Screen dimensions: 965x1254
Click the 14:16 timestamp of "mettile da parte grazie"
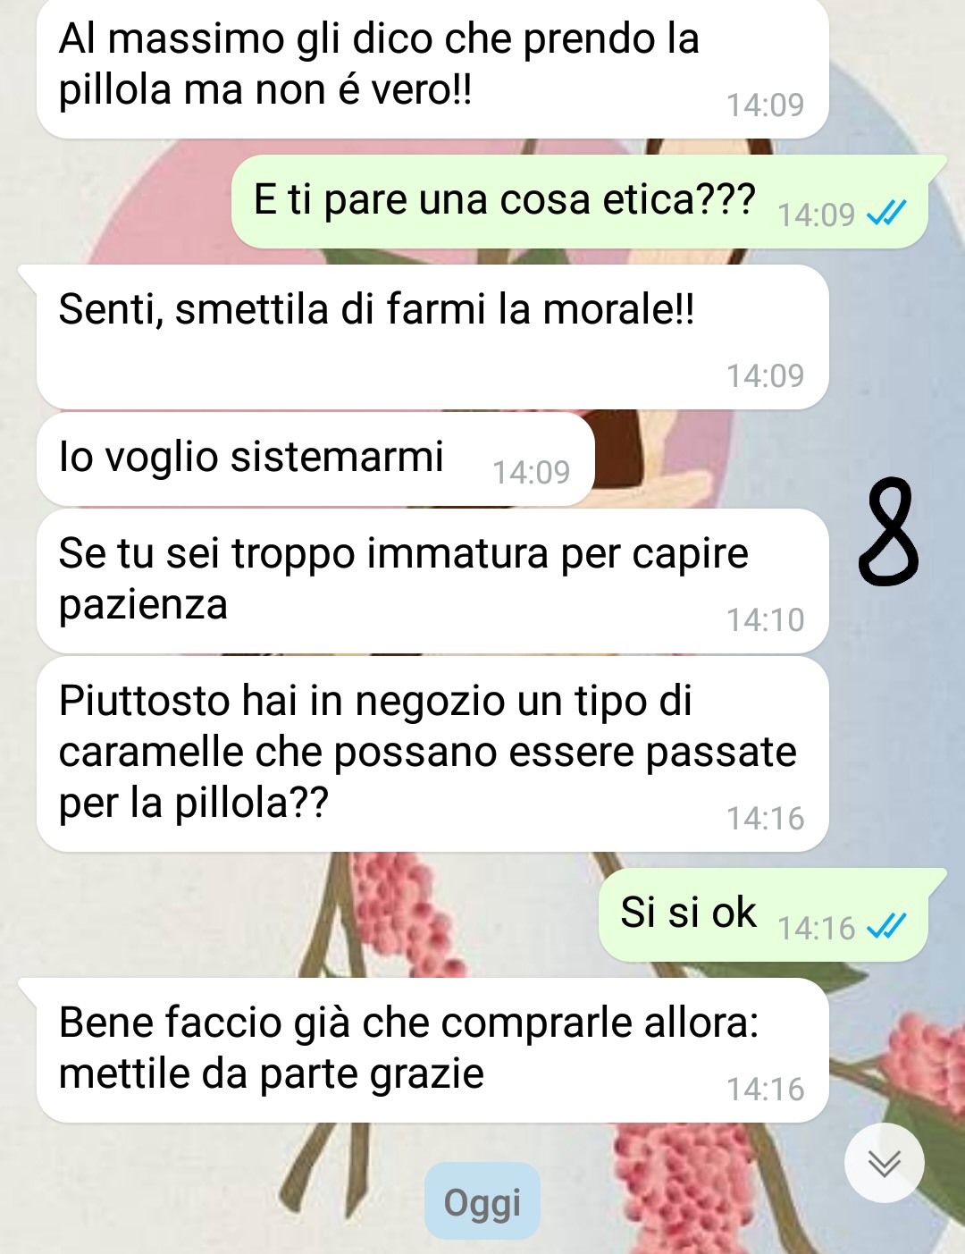pyautogui.click(x=765, y=1089)
